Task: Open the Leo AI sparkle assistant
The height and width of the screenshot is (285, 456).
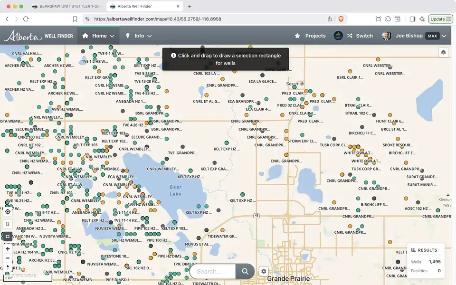Action: click(422, 19)
